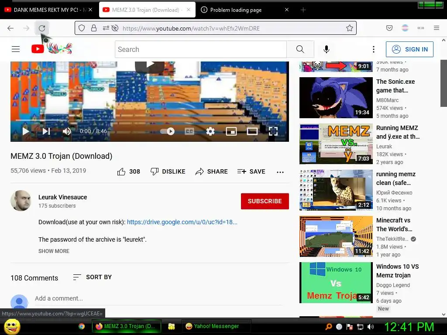Play the video with the play button
Viewport: 447px width, 335px height.
pyautogui.click(x=26, y=131)
